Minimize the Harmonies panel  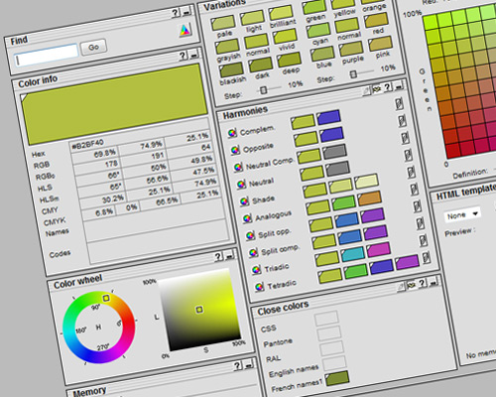click(399, 85)
